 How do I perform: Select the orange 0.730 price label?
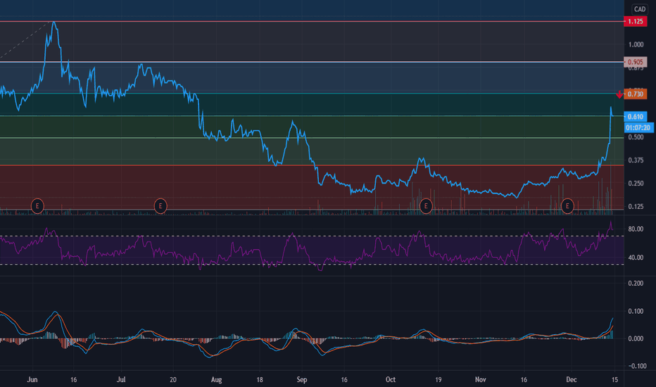click(x=636, y=94)
